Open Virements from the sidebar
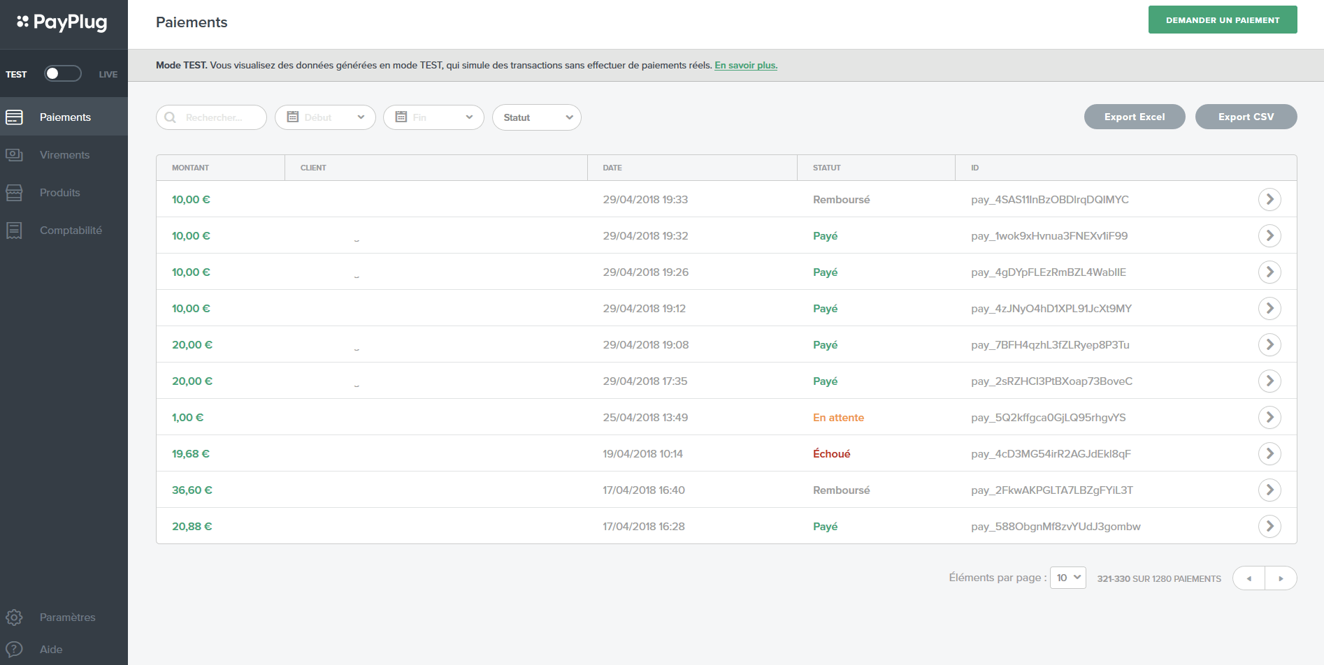The width and height of the screenshot is (1324, 665). [x=64, y=155]
